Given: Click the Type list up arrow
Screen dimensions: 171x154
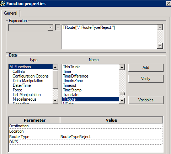Looking at the screenshot, I should (x=55, y=67).
